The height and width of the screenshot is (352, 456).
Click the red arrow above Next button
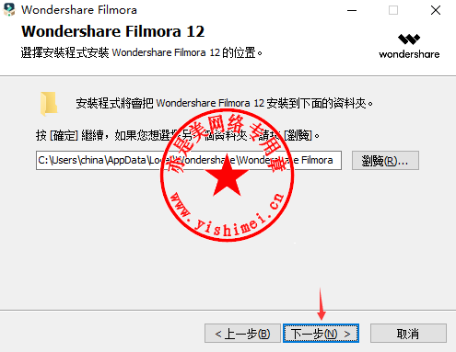[x=322, y=304]
